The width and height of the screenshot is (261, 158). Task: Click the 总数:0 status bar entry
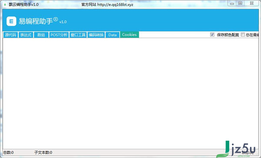coord(9,152)
